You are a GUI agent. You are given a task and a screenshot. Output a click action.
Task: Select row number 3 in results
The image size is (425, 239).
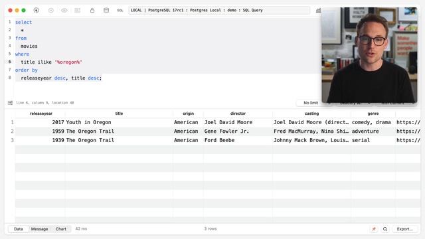coord(12,140)
